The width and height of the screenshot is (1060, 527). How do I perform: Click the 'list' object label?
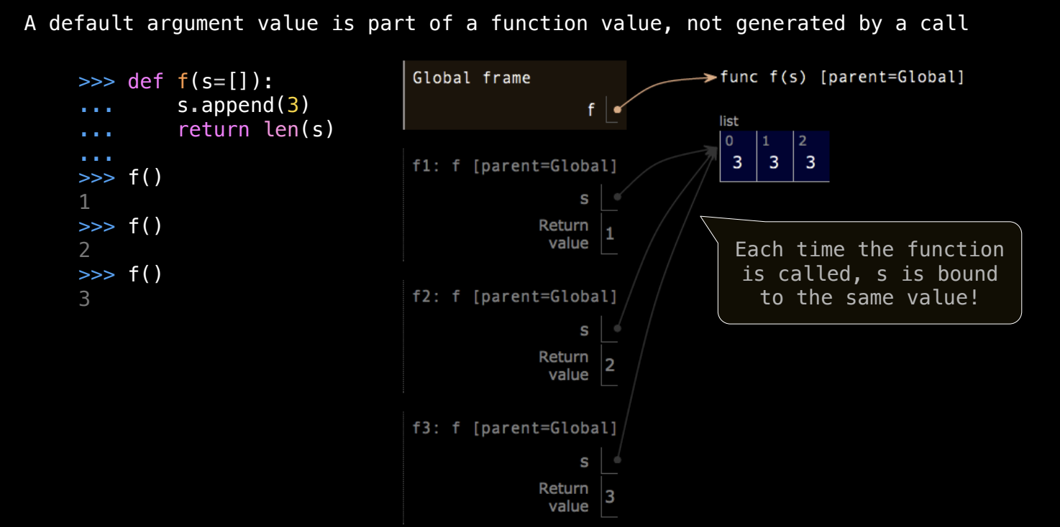pyautogui.click(x=729, y=121)
